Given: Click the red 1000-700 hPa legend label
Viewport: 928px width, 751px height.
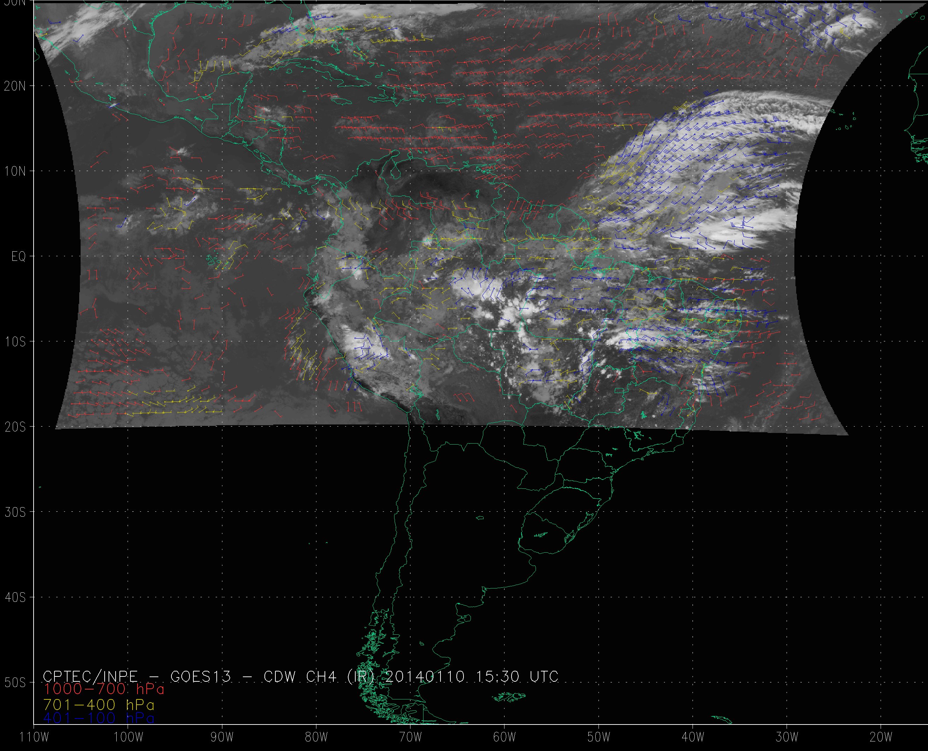Looking at the screenshot, I should [x=104, y=690].
